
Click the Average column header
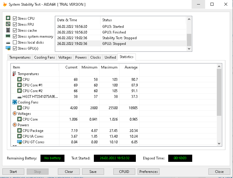click(x=130, y=67)
